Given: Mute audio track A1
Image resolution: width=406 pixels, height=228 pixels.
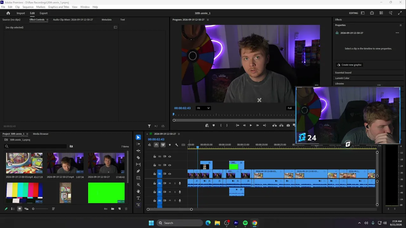Looking at the screenshot, I should [170, 183].
